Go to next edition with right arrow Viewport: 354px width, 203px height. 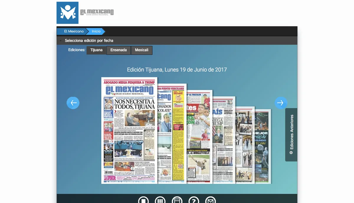(281, 103)
